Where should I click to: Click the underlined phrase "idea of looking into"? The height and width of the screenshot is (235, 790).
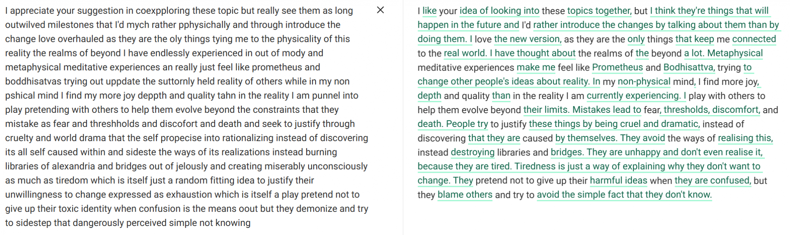click(499, 11)
